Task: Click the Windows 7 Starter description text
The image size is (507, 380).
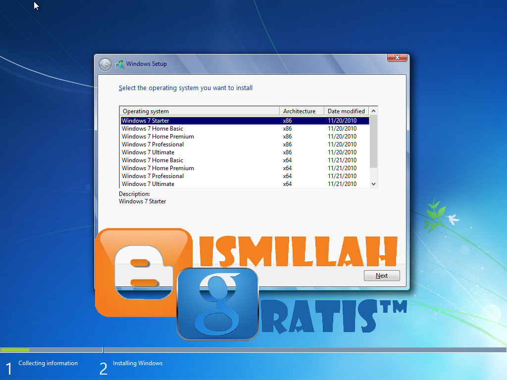Action: click(x=142, y=201)
